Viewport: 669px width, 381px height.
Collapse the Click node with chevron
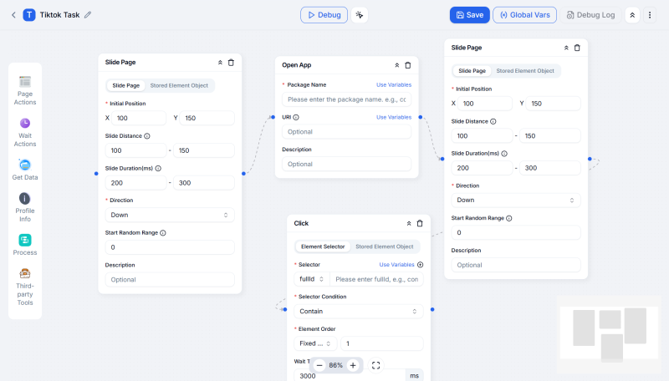point(409,224)
